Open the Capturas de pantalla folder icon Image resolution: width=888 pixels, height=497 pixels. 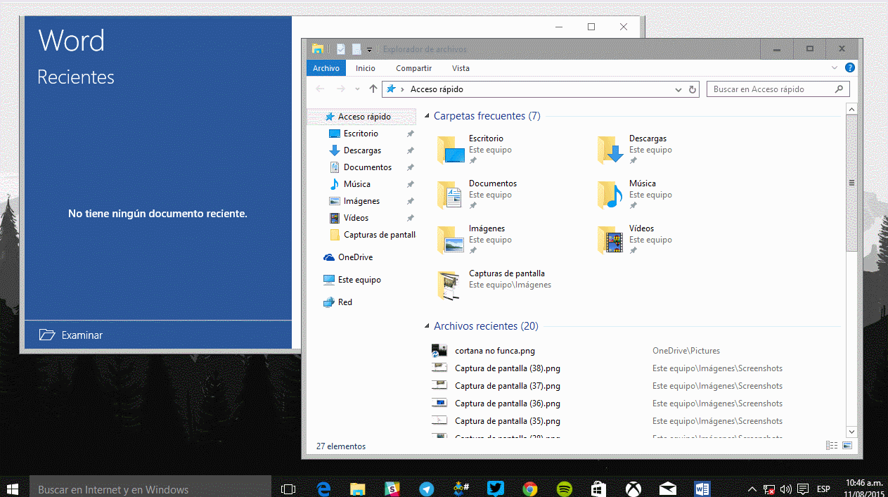pos(451,285)
